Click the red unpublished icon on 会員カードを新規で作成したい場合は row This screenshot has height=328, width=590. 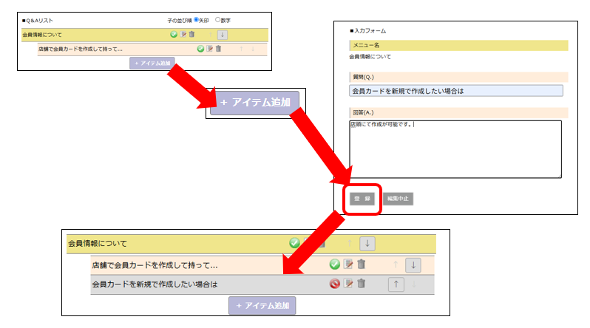point(334,284)
